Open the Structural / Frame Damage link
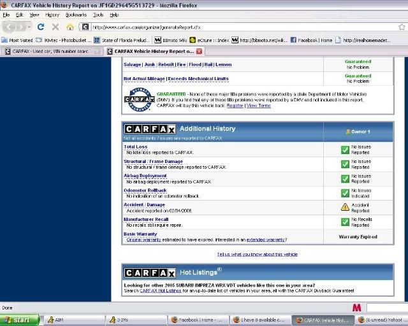Screen dimensions: 408x326 [153, 162]
